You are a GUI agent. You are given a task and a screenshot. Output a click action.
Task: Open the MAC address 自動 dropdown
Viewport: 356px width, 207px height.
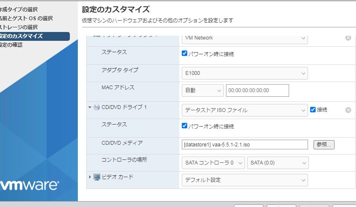coord(203,90)
